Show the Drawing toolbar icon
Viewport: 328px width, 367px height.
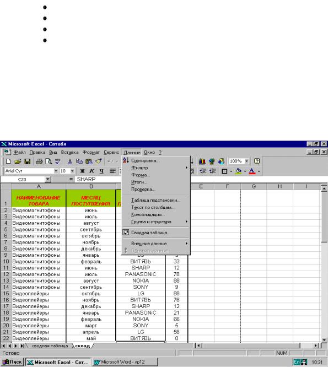pos(221,161)
